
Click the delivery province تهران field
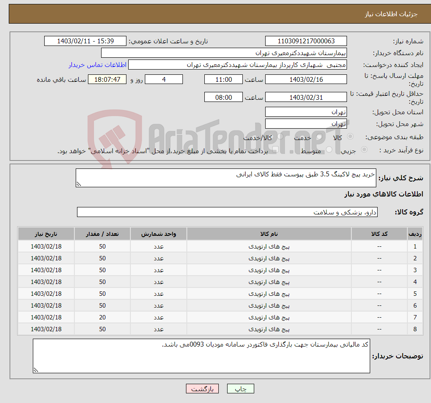click(x=306, y=112)
